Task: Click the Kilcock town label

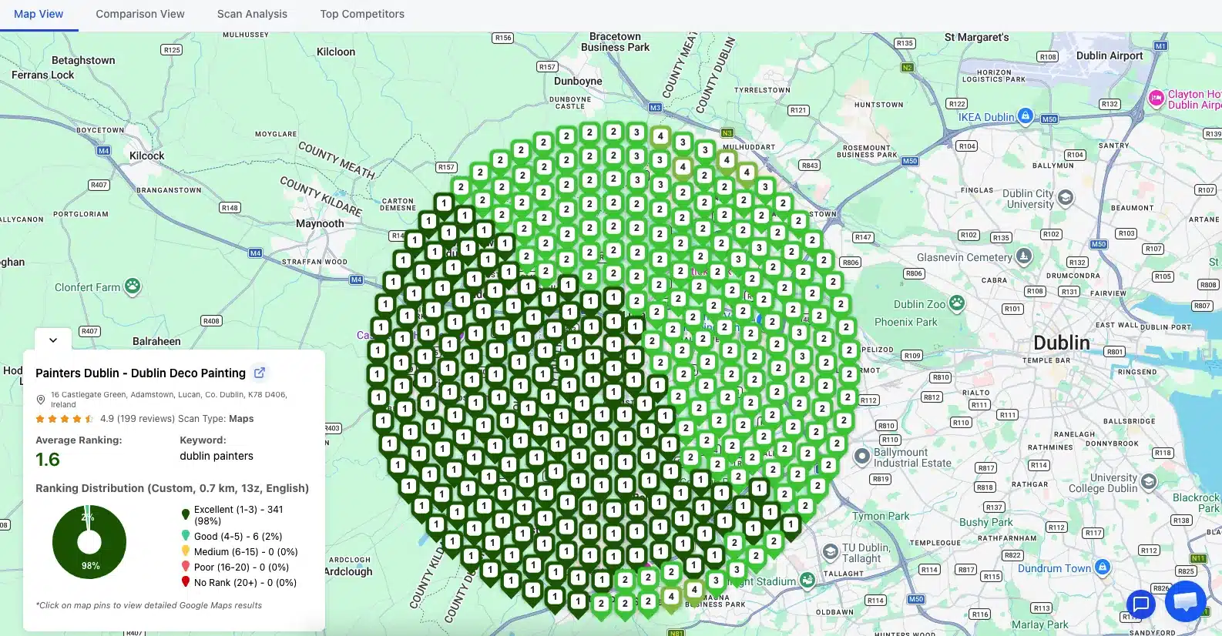Action: [x=147, y=156]
